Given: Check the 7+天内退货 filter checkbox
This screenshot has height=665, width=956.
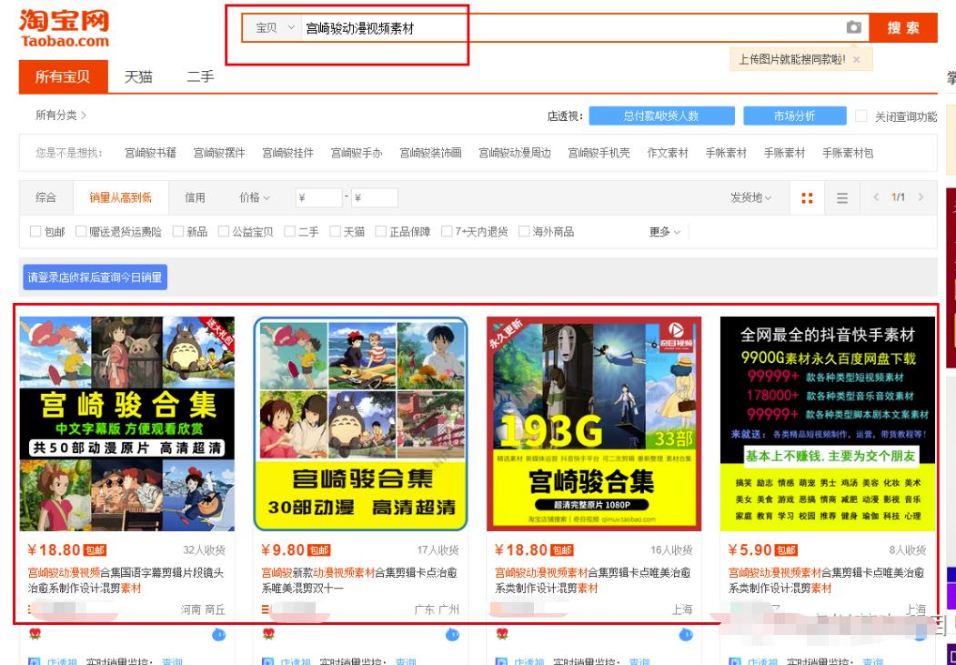Looking at the screenshot, I should [x=447, y=232].
